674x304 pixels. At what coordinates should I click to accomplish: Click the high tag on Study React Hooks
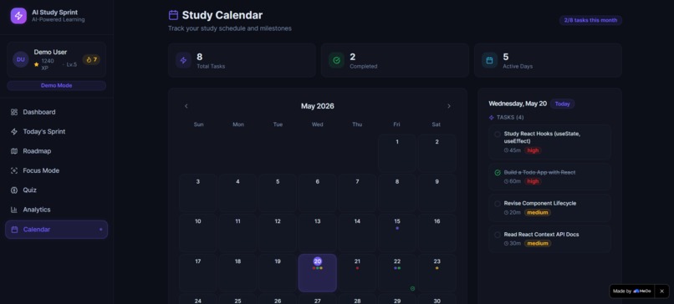click(x=533, y=150)
